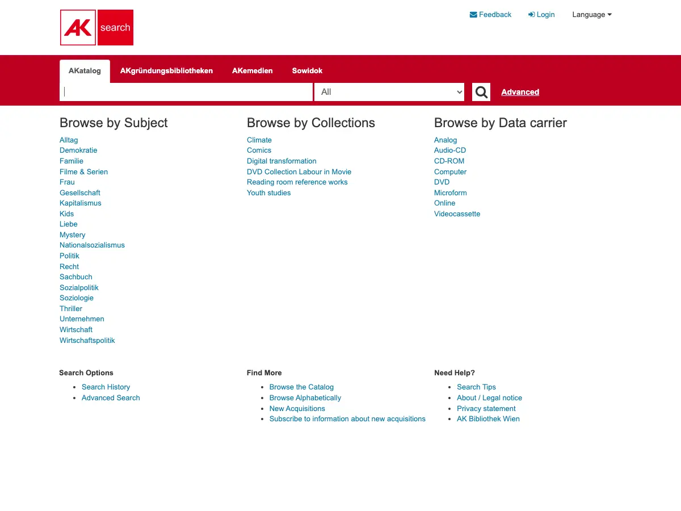The image size is (681, 511).
Task: Browse the Filme & Serien subject
Action: click(83, 172)
